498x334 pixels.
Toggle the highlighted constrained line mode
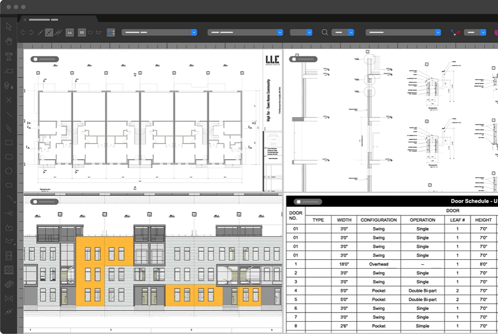[49, 33]
